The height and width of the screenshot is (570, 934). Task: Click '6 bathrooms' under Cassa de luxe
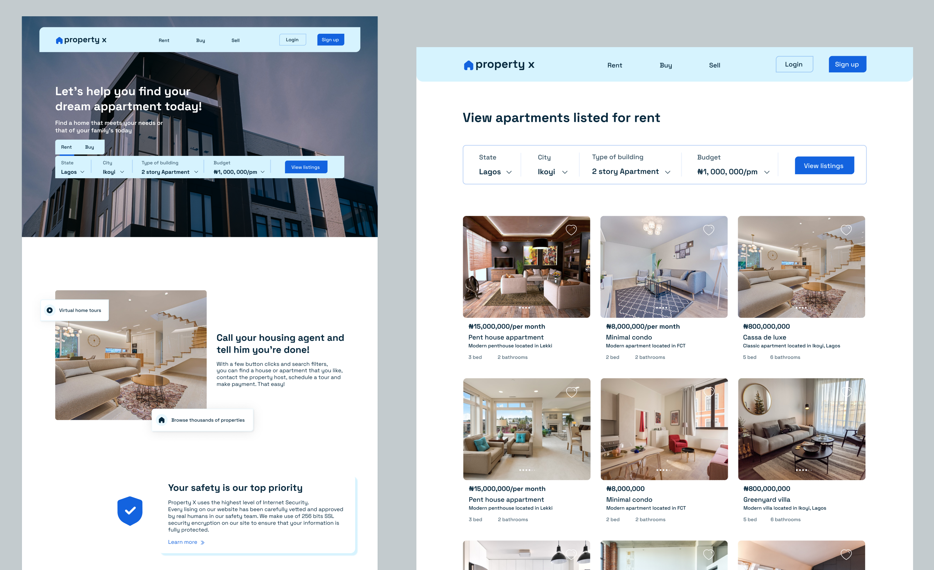785,357
